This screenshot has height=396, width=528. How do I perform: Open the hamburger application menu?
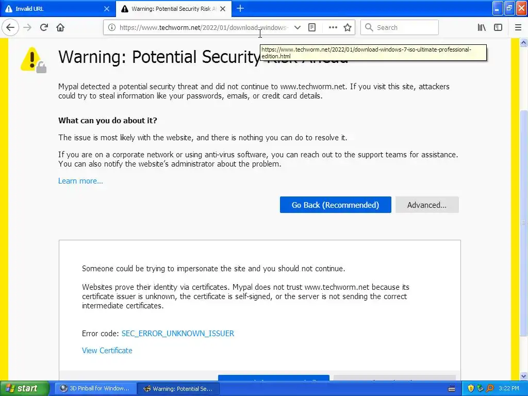pos(518,27)
